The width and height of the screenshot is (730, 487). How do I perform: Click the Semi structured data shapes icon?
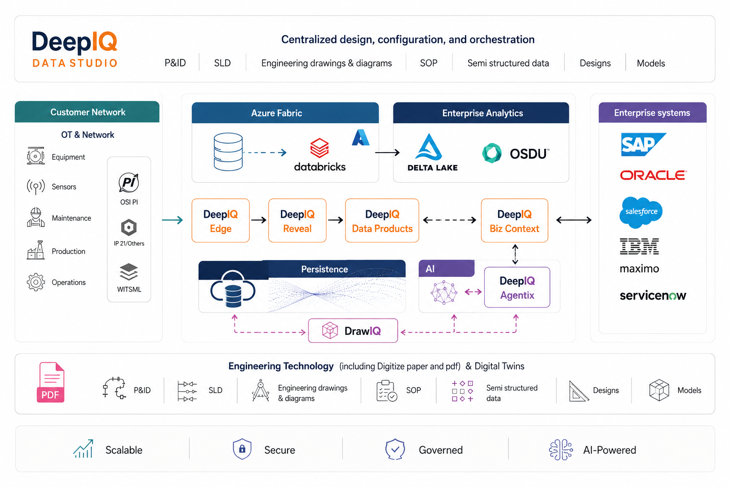click(462, 391)
